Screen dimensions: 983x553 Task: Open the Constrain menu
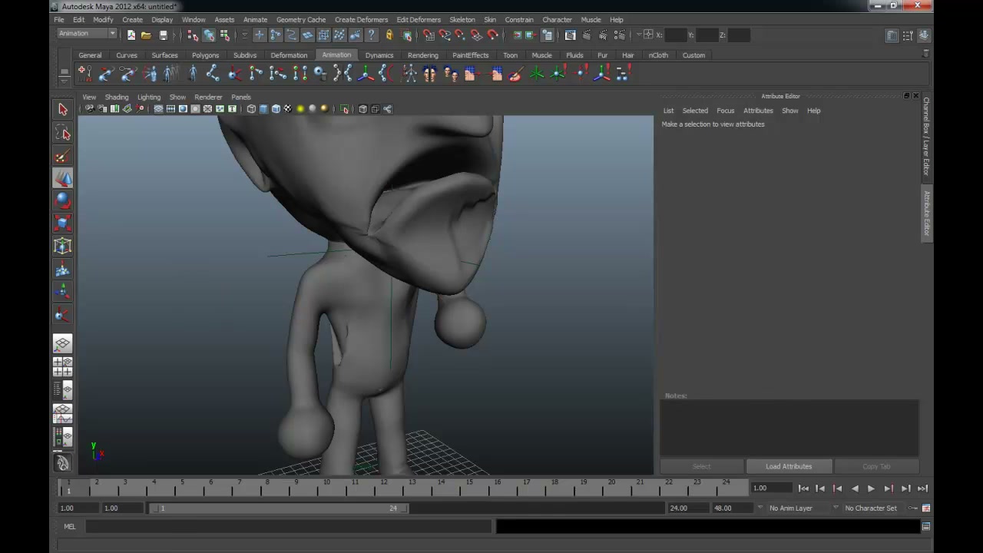(x=519, y=20)
